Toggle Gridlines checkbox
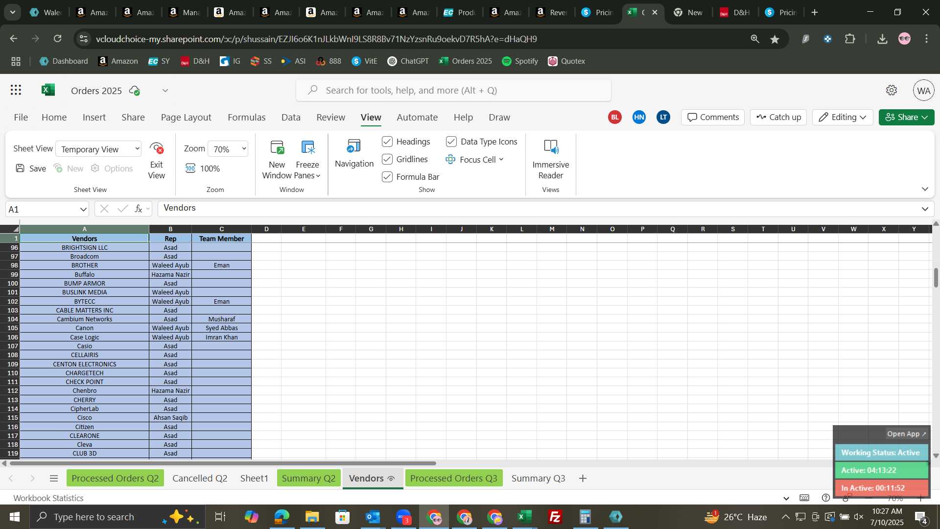The width and height of the screenshot is (940, 529). [x=387, y=159]
